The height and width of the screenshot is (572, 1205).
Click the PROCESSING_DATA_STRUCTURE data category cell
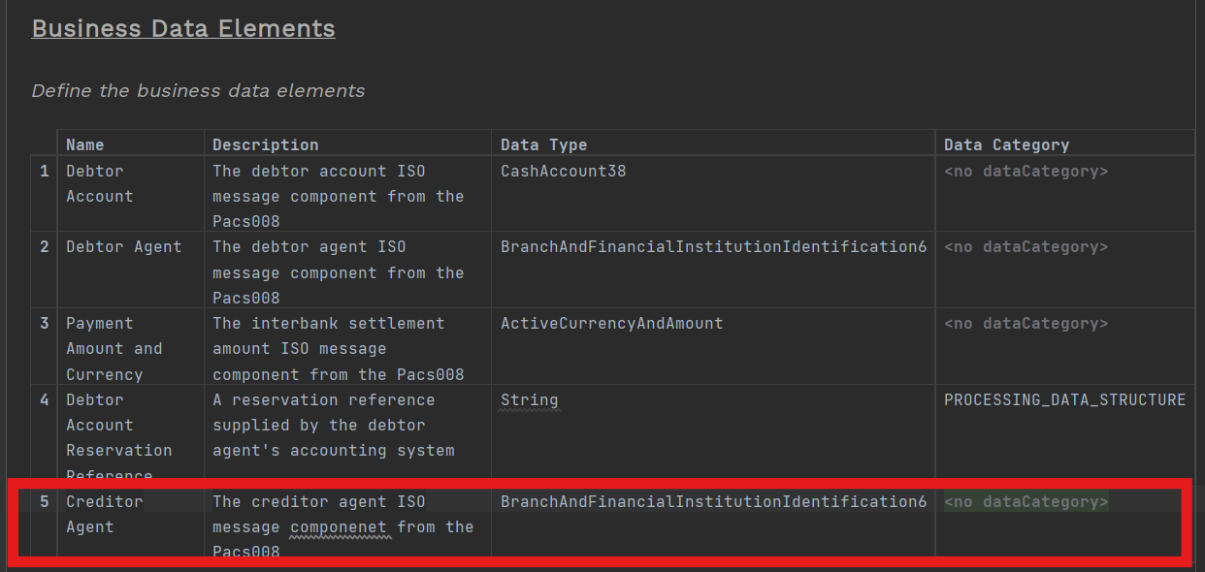(x=1064, y=400)
